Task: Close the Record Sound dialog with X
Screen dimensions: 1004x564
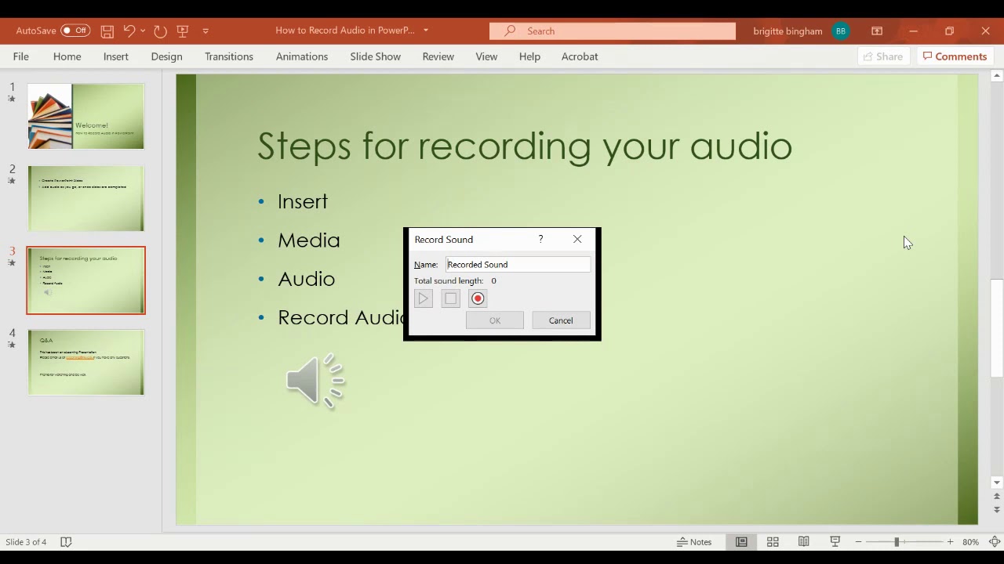Action: pos(577,239)
